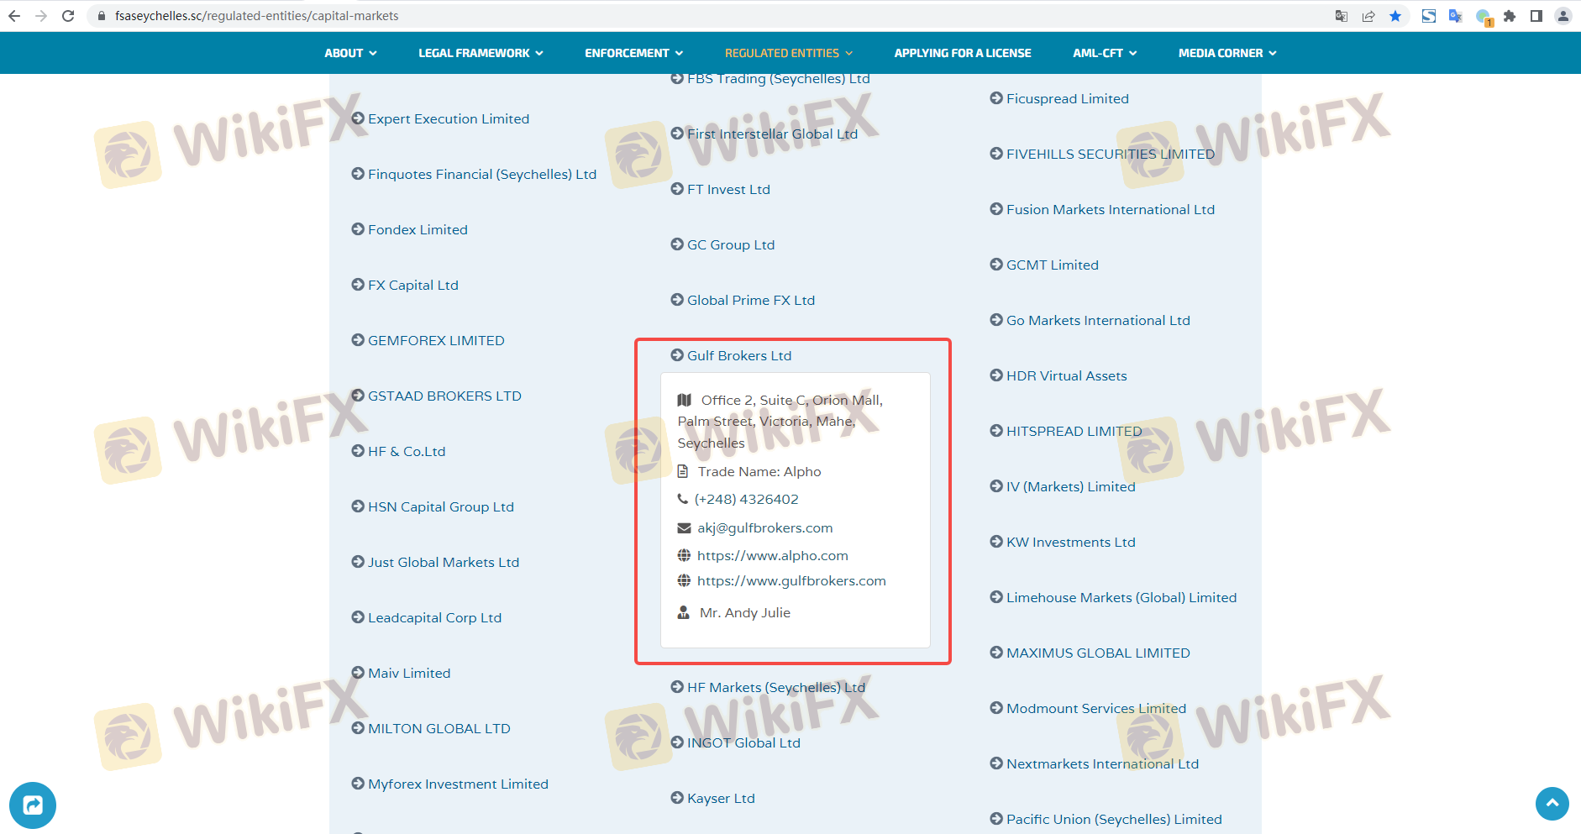The height and width of the screenshot is (834, 1581).
Task: Click the akj@gulfbrokers.com email
Action: pos(765,528)
